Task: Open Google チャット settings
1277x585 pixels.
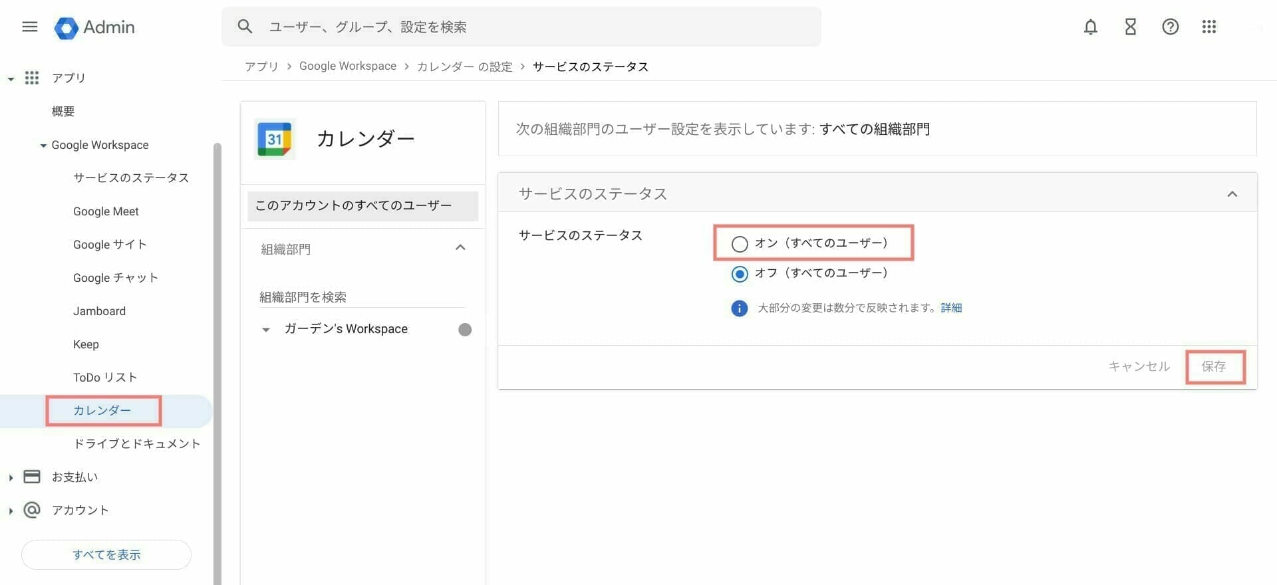Action: click(x=116, y=278)
